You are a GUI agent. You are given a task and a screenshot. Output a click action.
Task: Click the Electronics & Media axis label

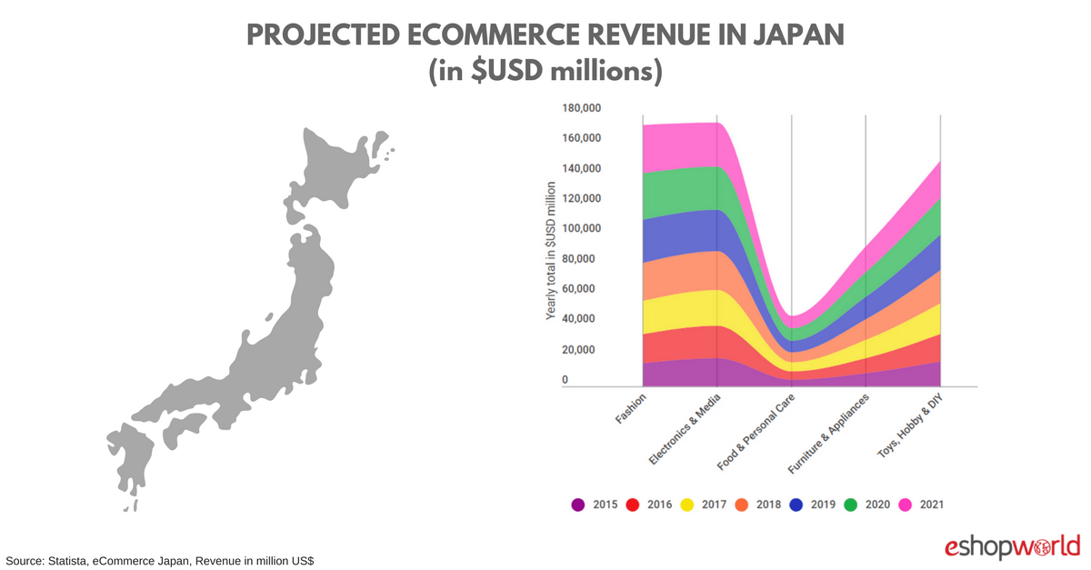[x=686, y=430]
